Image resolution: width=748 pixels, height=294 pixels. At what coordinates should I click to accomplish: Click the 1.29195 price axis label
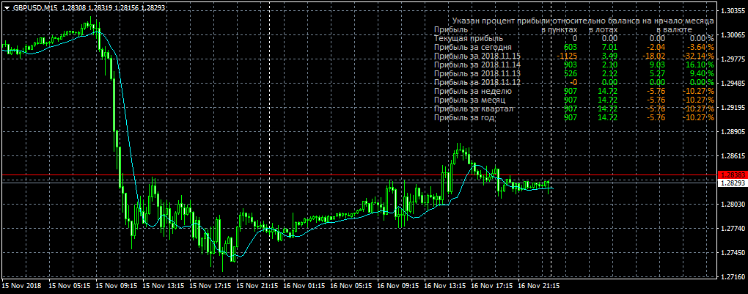[x=733, y=107]
